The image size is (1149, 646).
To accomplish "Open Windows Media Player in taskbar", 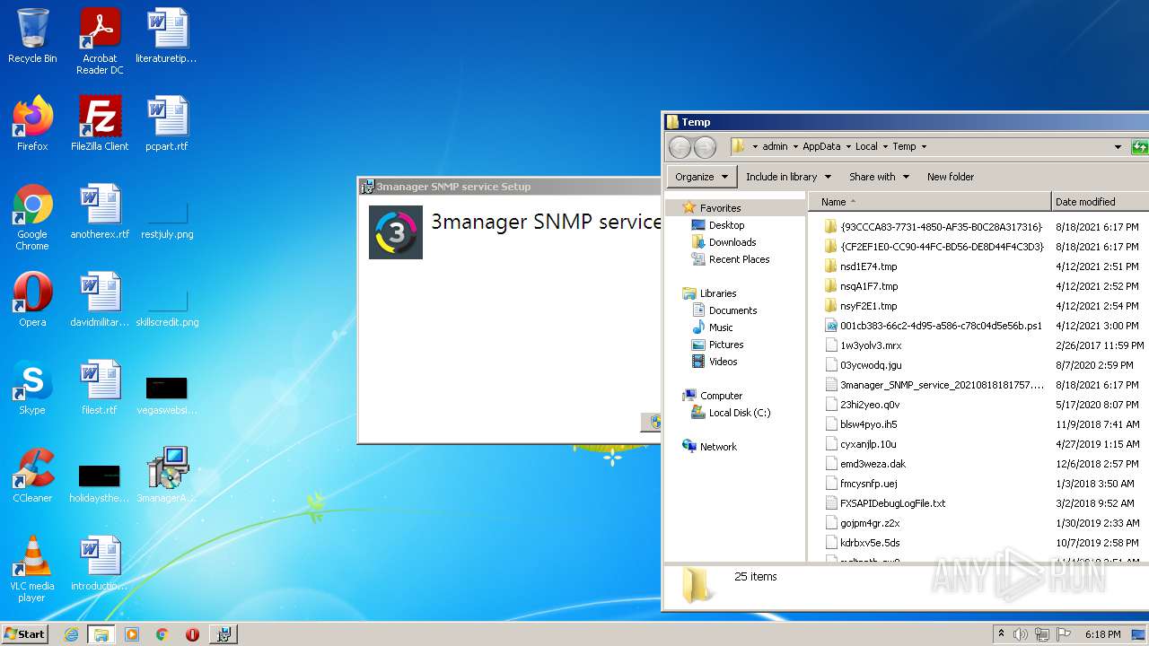I will tap(132, 634).
